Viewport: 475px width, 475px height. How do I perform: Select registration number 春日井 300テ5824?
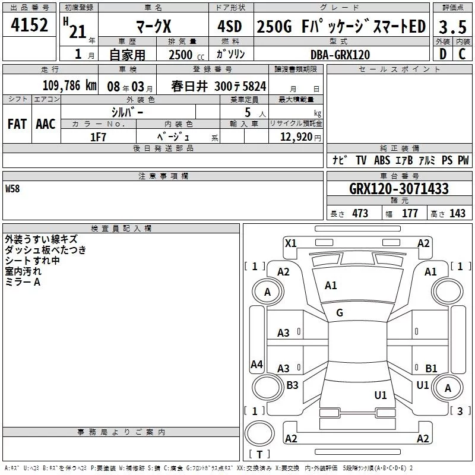pos(218,86)
